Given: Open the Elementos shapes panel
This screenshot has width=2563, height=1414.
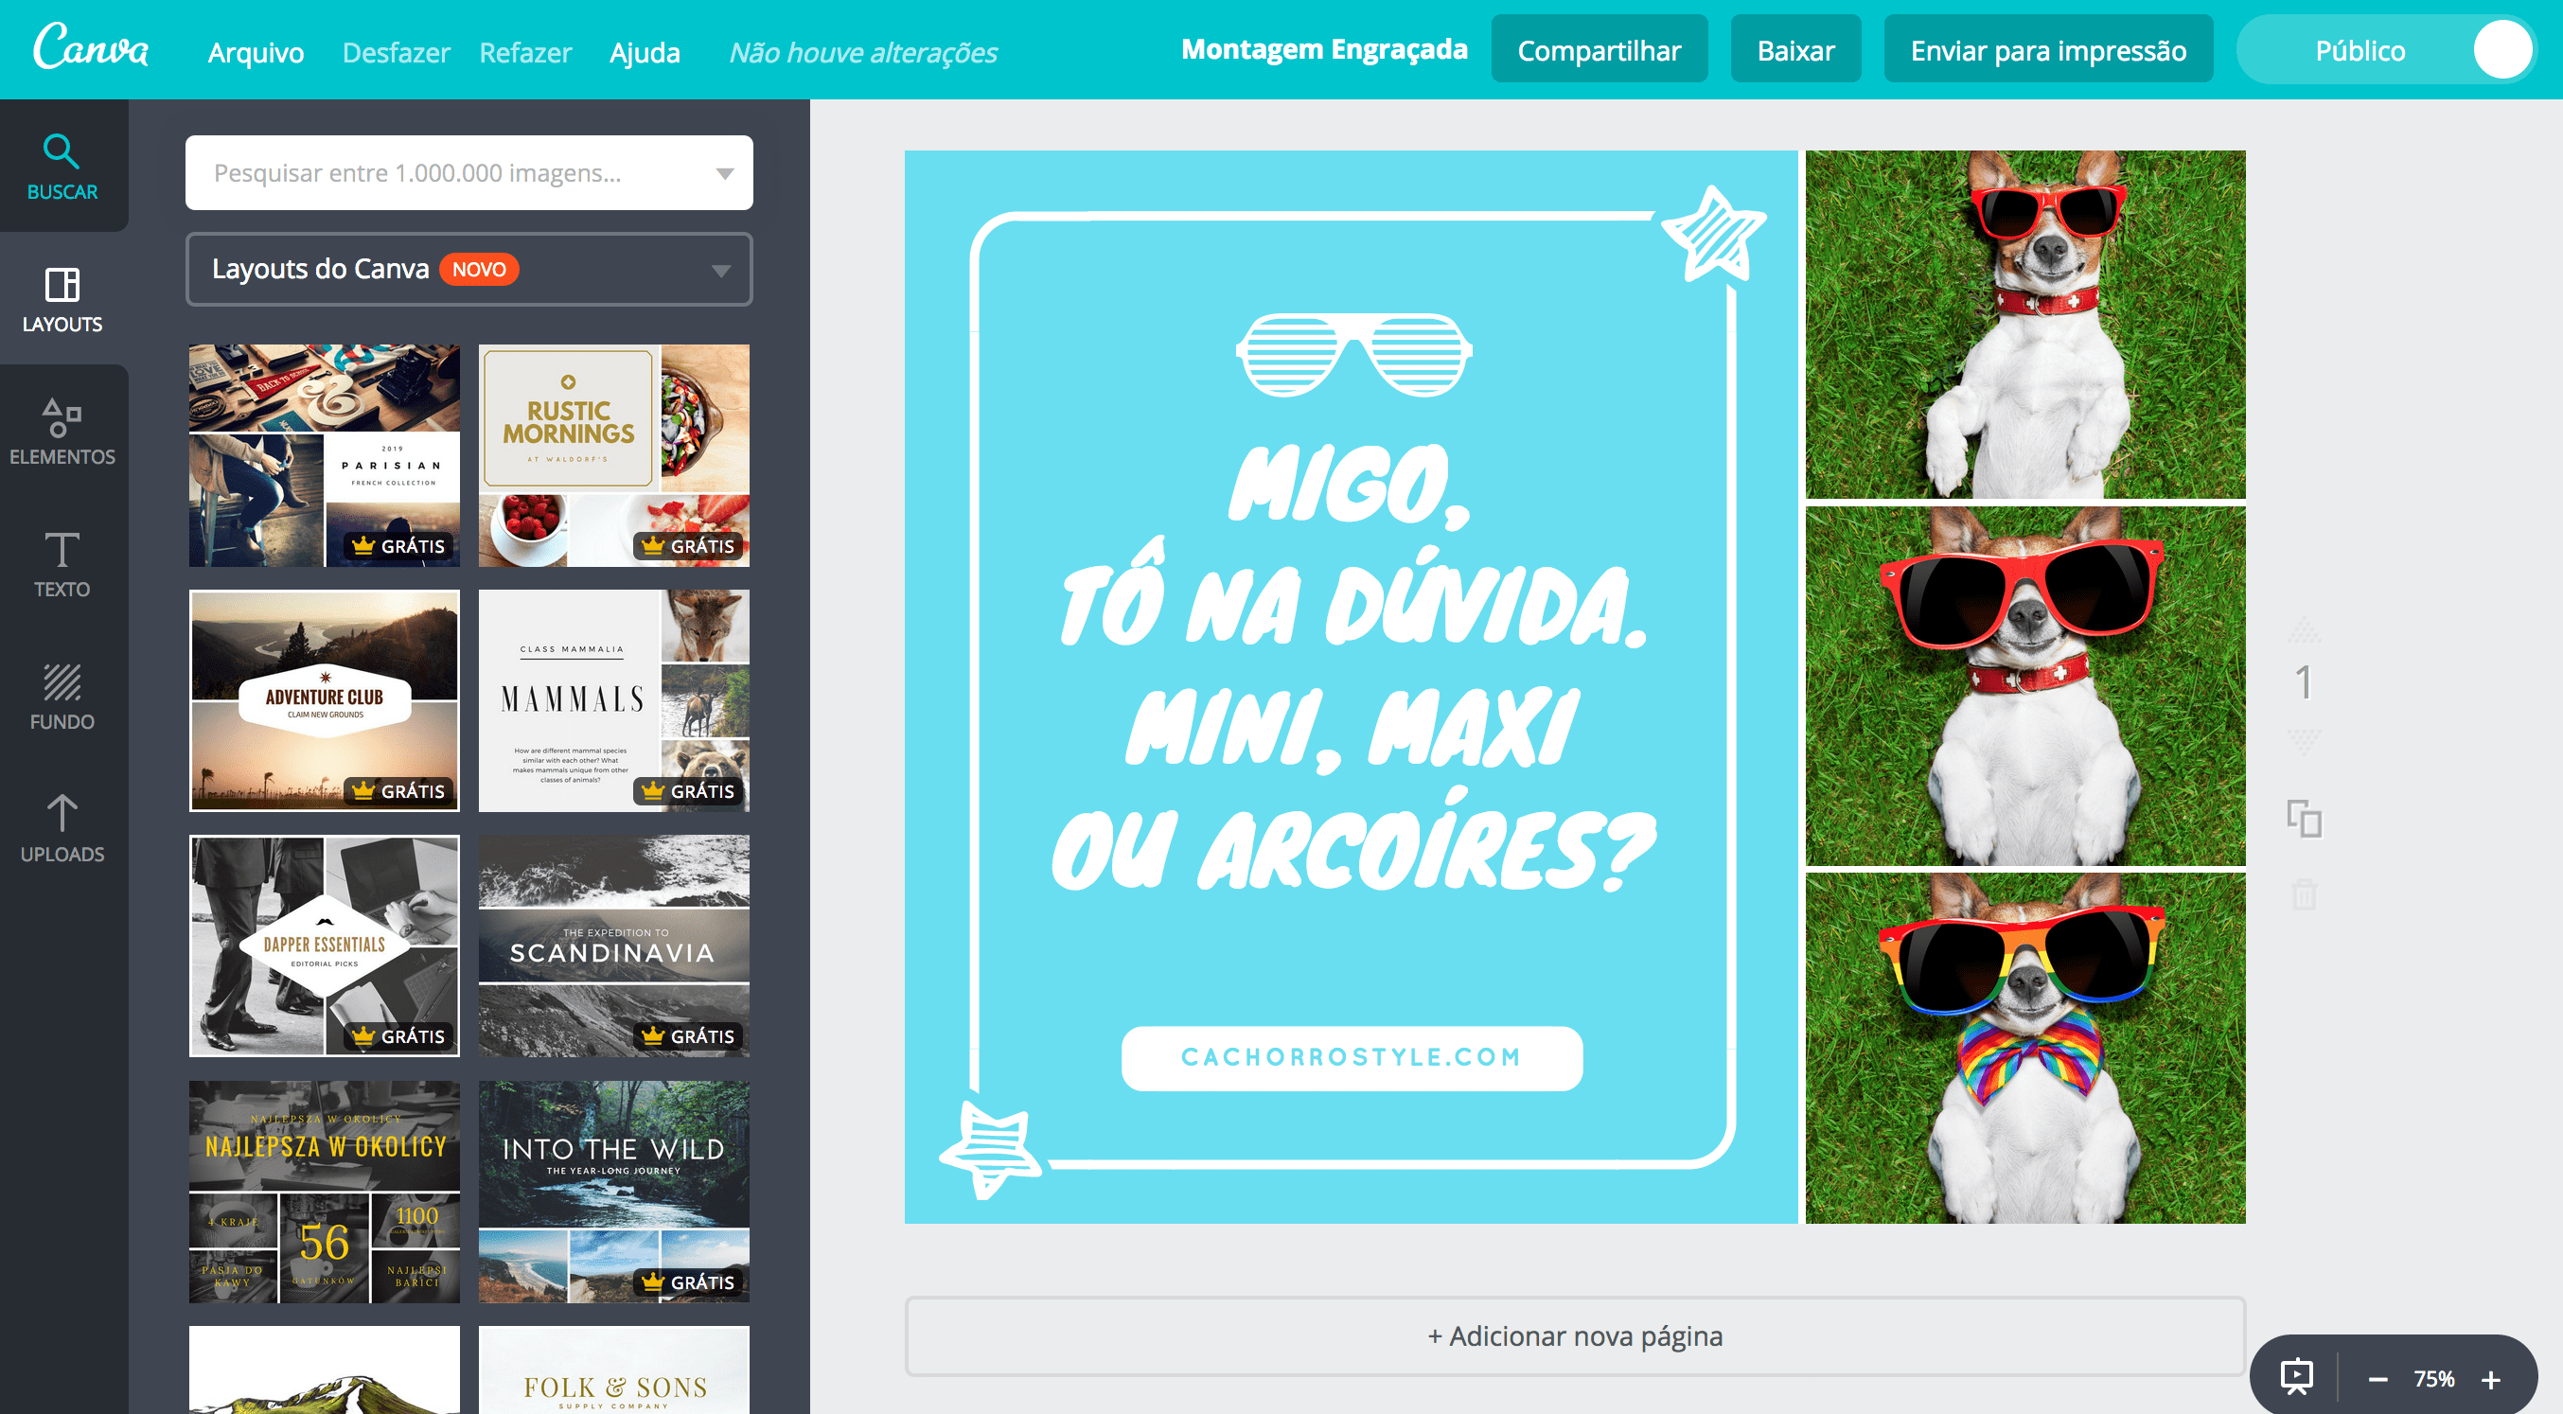Looking at the screenshot, I should tap(62, 431).
